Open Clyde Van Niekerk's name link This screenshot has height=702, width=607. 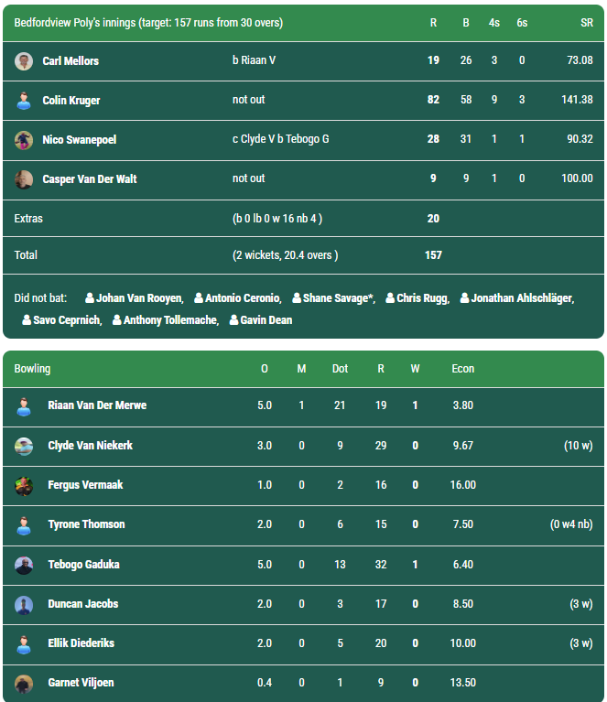[90, 446]
